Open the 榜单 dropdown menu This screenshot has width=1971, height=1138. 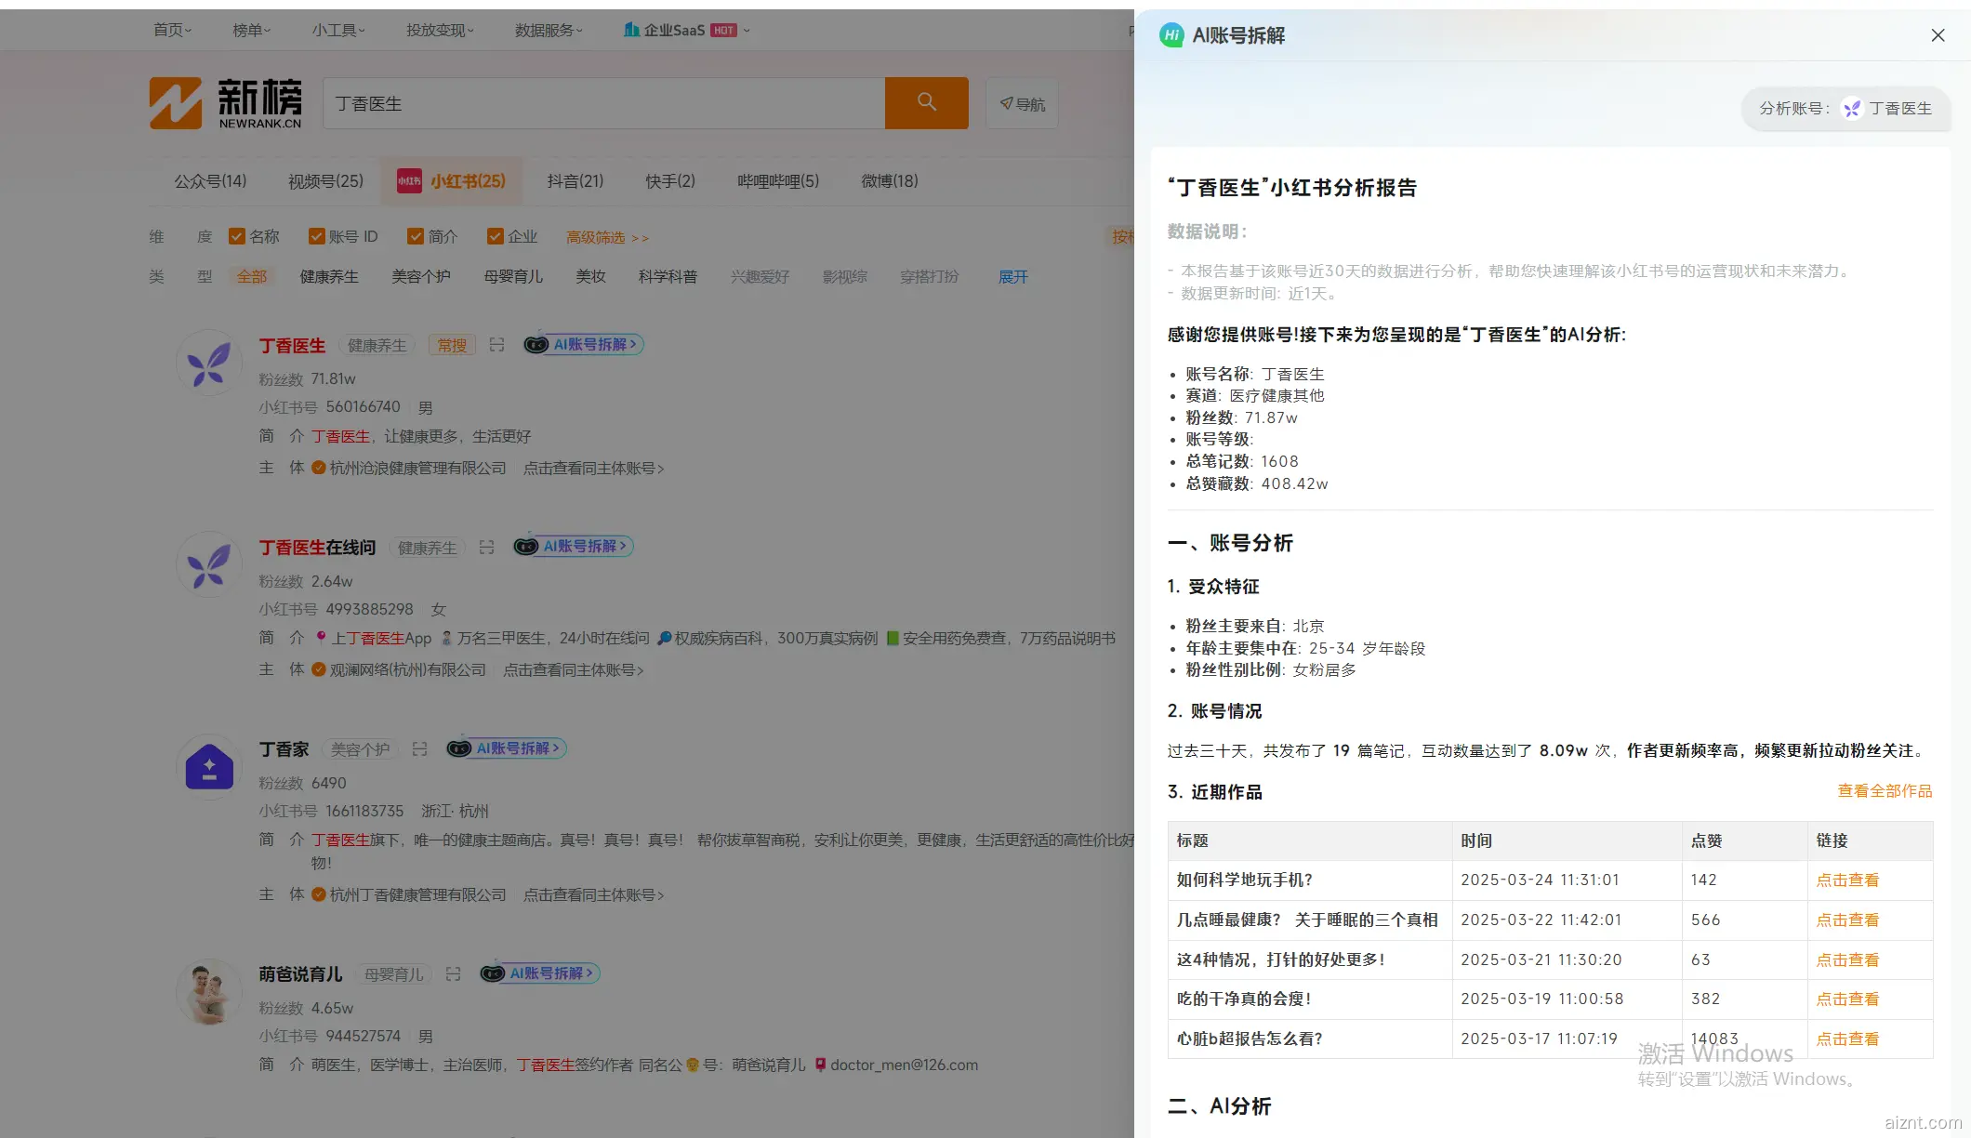(251, 31)
